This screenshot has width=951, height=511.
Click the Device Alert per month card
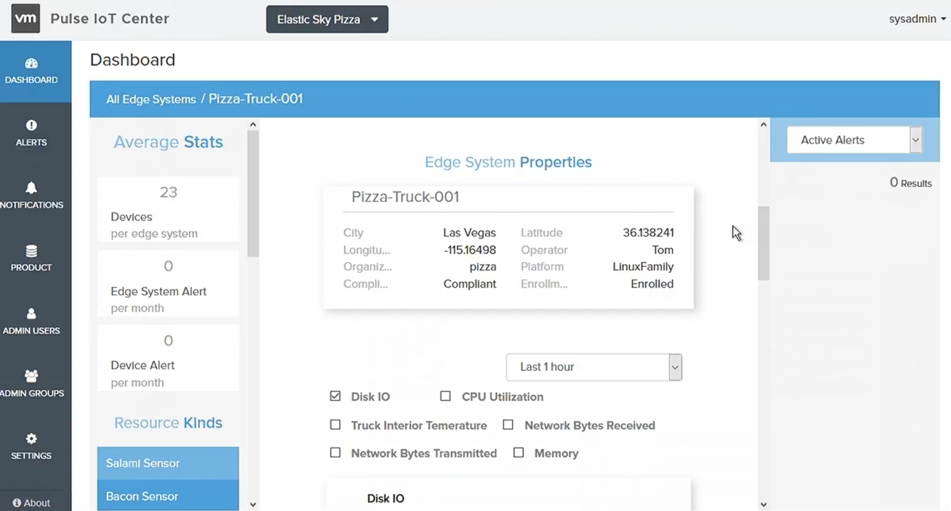(x=168, y=358)
